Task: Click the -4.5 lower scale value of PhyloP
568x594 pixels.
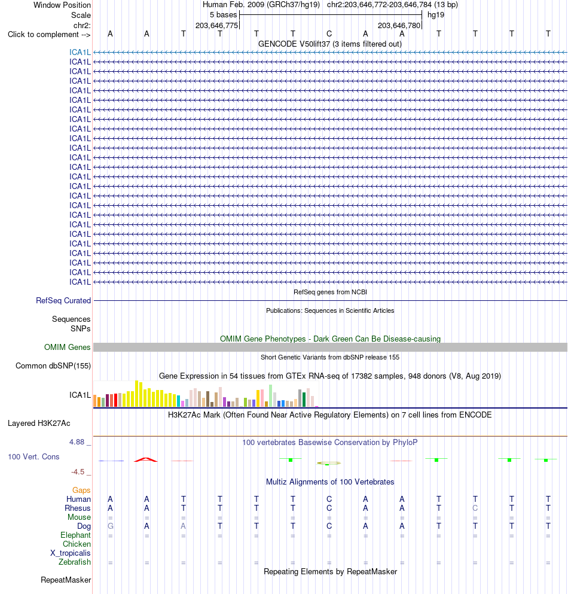Action: coord(78,471)
